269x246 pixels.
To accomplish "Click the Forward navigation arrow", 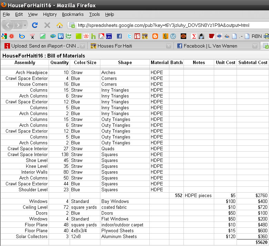I will click(x=18, y=25).
